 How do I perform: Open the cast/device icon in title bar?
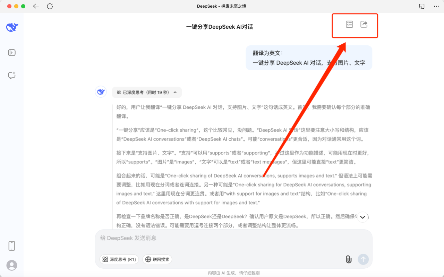tap(422, 6)
